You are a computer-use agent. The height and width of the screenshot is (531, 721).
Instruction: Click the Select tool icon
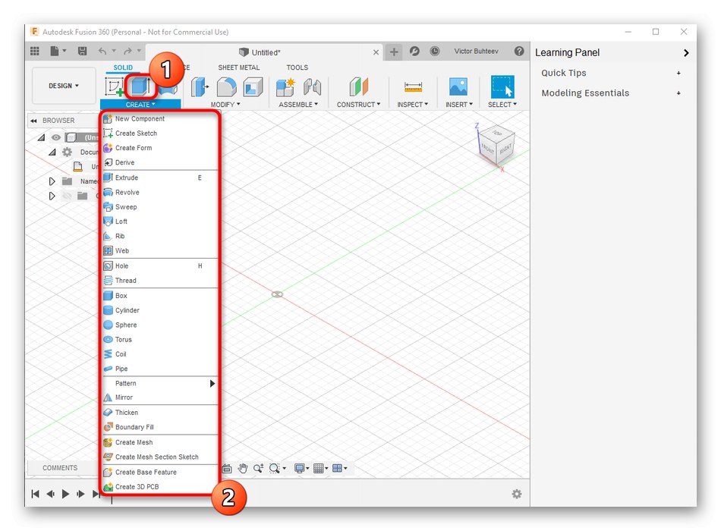(502, 87)
